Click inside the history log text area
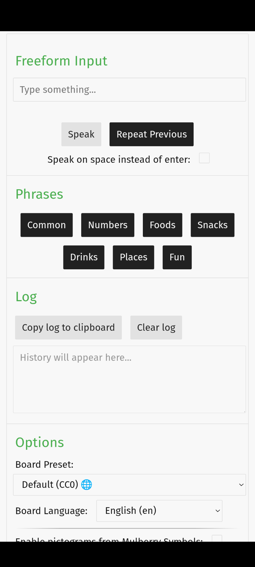This screenshot has height=567, width=255. [129, 379]
